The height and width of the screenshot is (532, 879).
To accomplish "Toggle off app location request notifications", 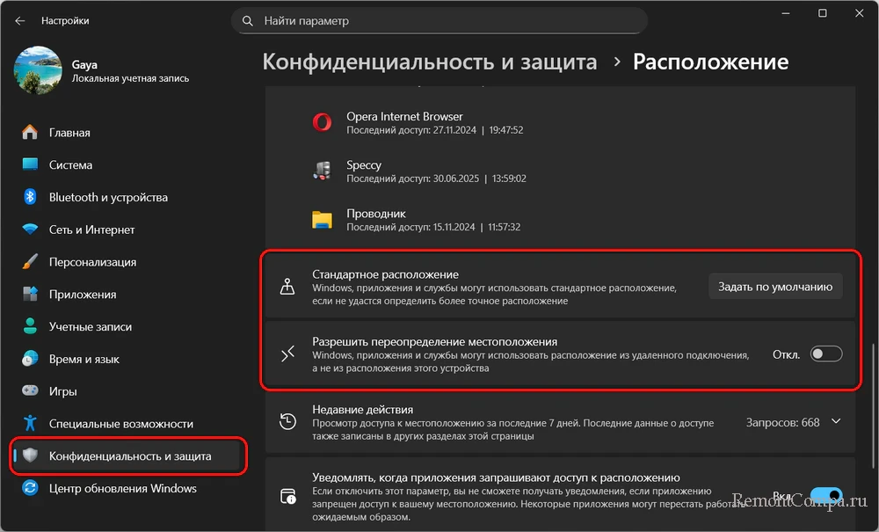I will (x=825, y=495).
